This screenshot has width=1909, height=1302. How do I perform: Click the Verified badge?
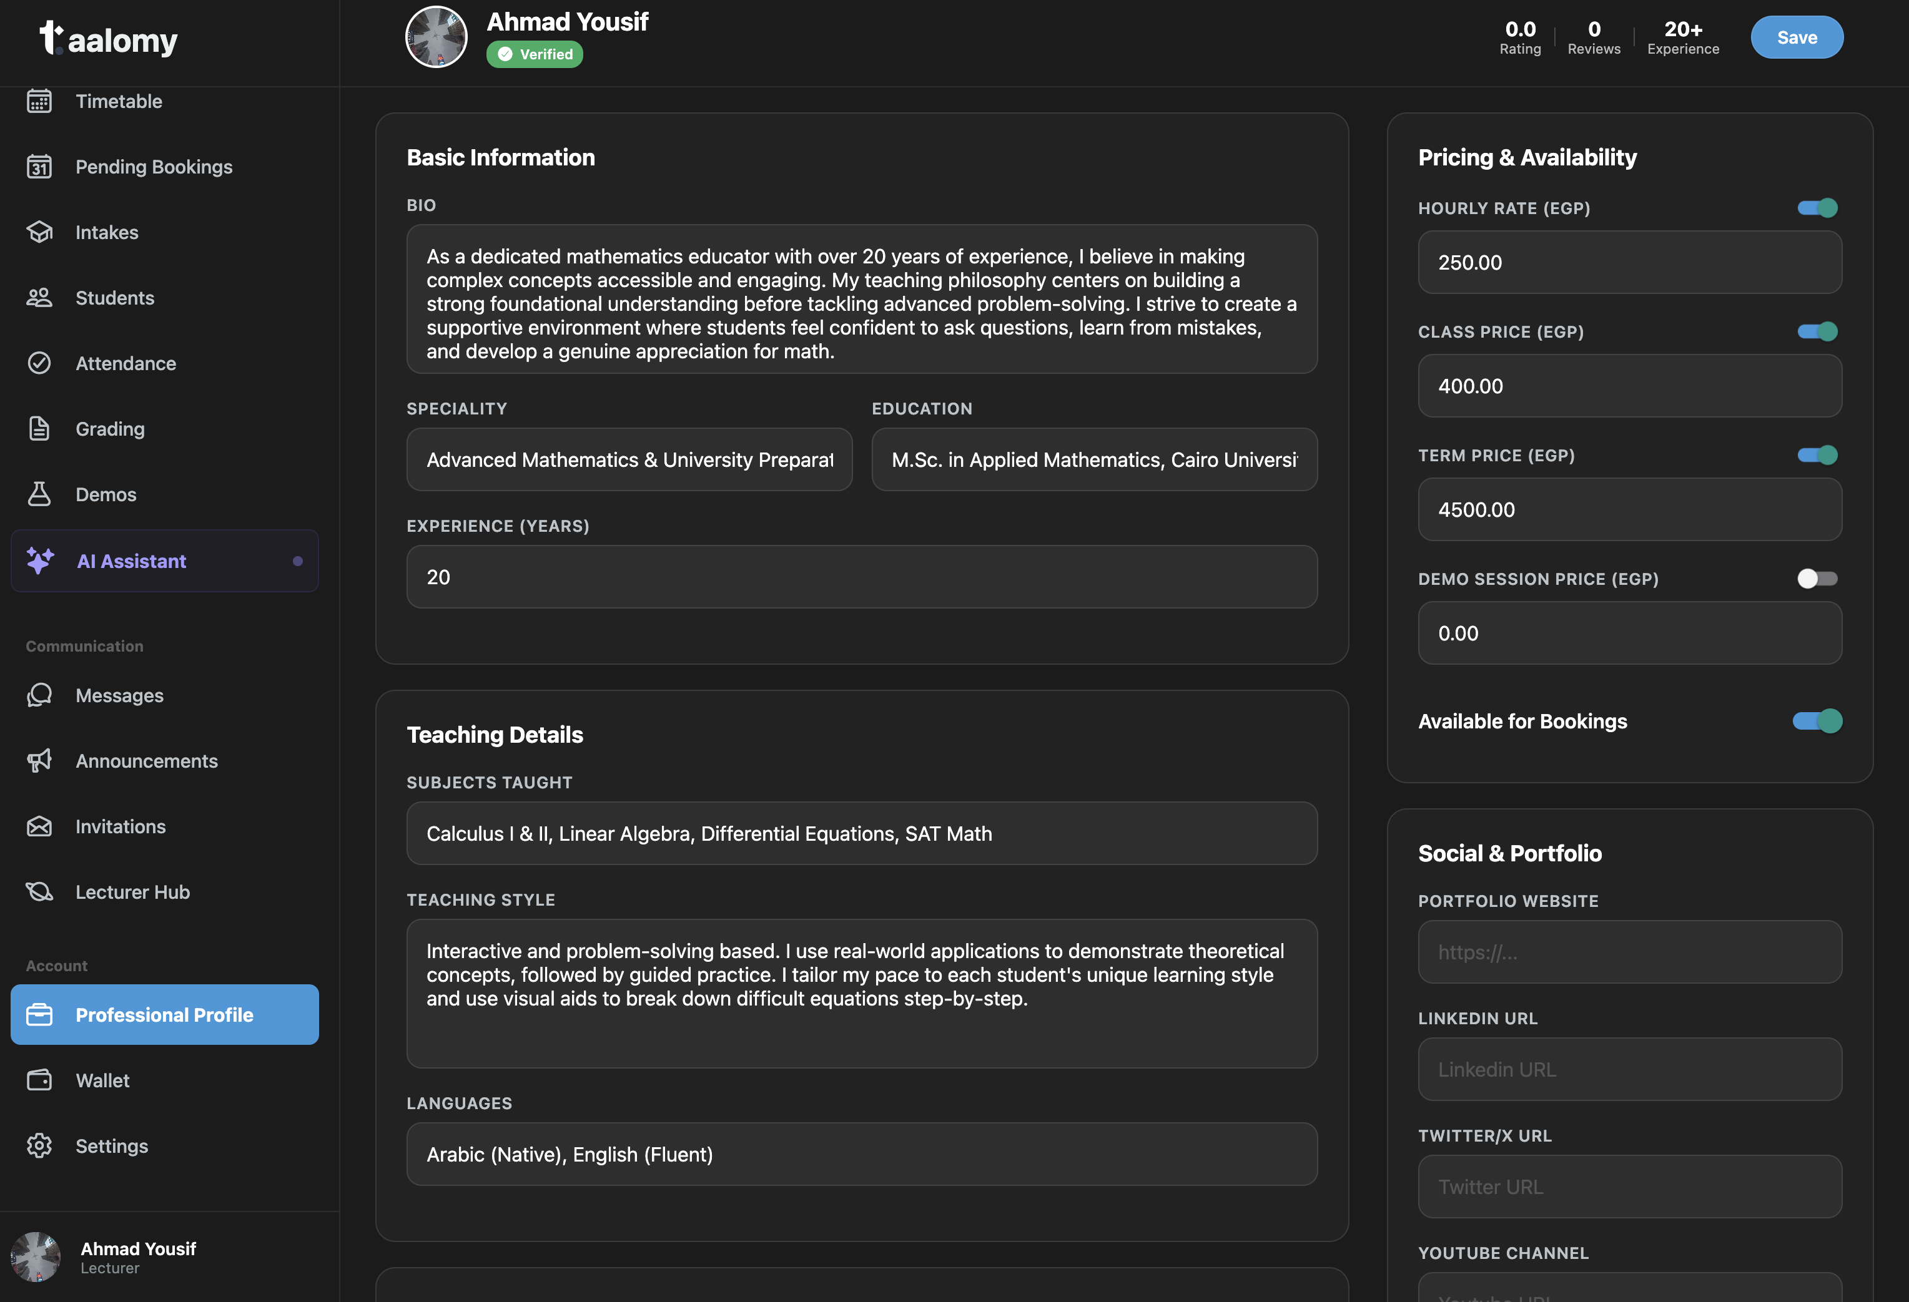[535, 54]
